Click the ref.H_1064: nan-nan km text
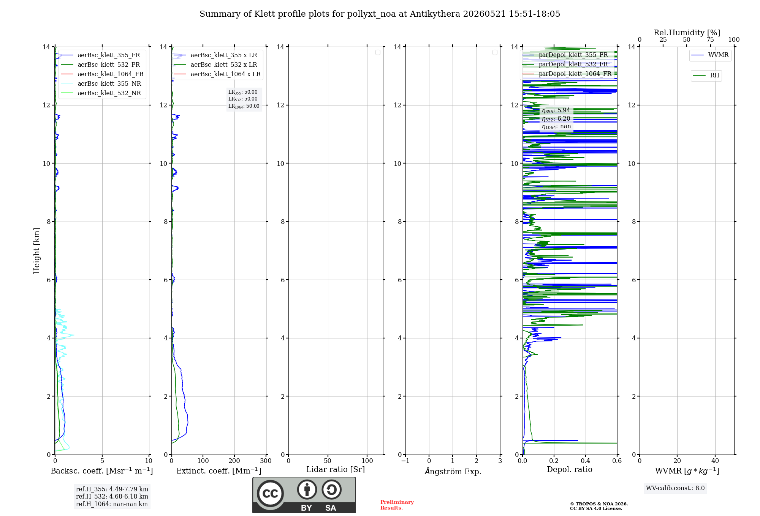760x516 pixels. (112, 504)
